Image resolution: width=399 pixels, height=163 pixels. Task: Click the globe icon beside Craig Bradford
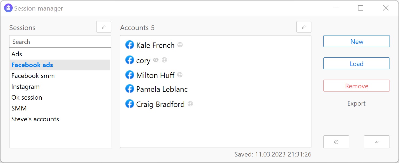(x=190, y=104)
